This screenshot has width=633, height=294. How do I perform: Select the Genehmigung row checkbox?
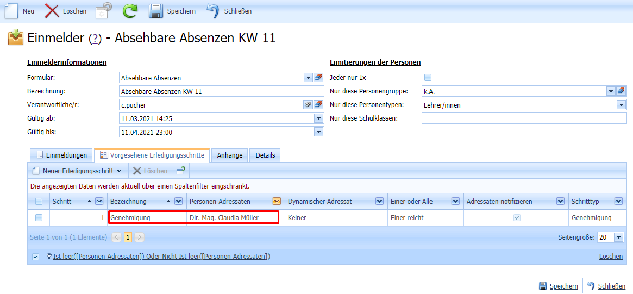coord(39,218)
